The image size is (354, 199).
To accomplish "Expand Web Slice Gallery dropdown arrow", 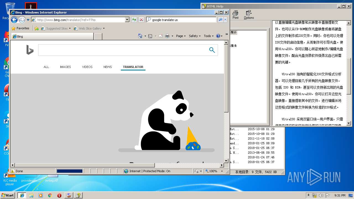I will 104,28.
